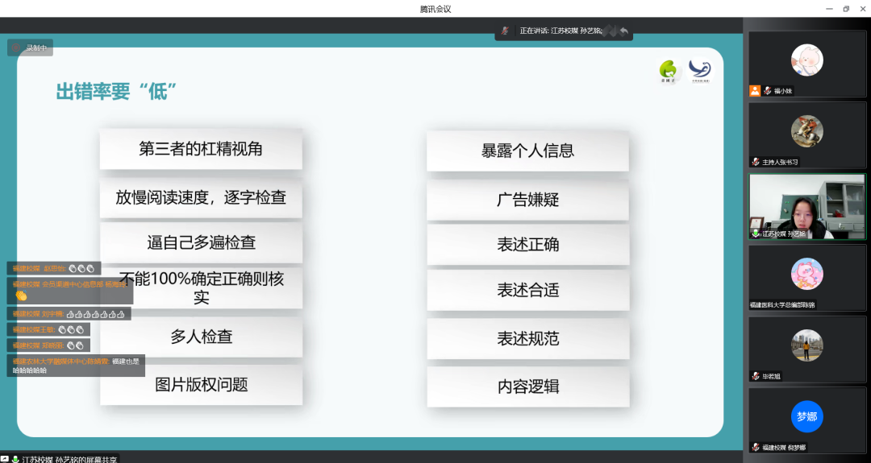This screenshot has height=463, width=871.
Task: Click the screen share icon in bottom bar
Action: 5,459
